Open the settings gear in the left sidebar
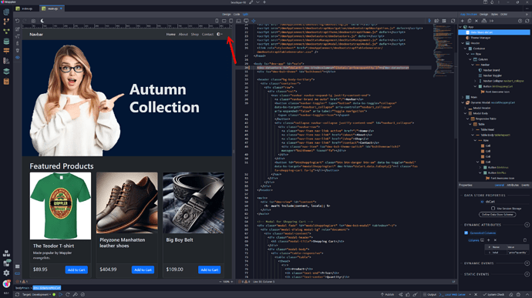This screenshot has height=298, width=532. (x=6, y=273)
